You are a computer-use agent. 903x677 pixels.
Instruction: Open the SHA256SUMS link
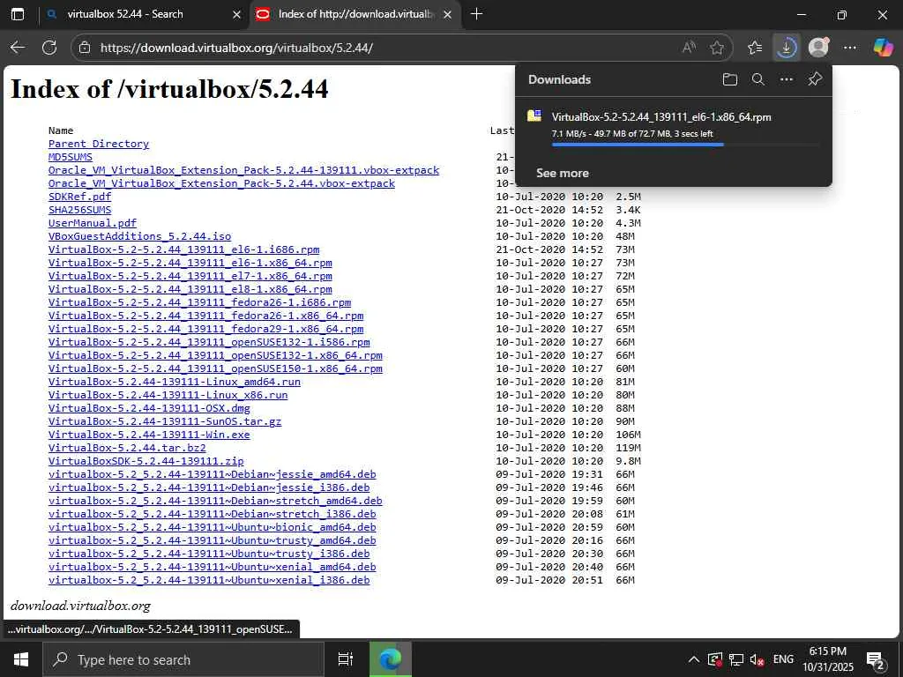coord(79,210)
